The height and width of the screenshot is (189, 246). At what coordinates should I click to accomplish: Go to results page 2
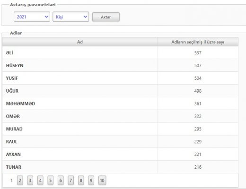[x=20, y=180]
